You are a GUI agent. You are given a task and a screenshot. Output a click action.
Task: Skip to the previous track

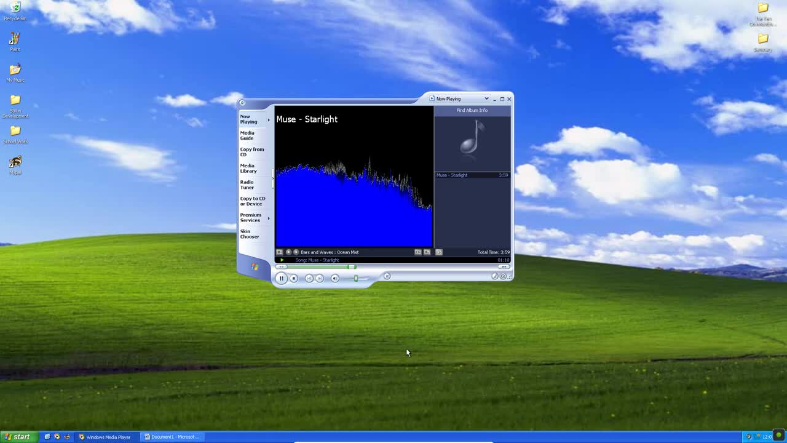309,278
